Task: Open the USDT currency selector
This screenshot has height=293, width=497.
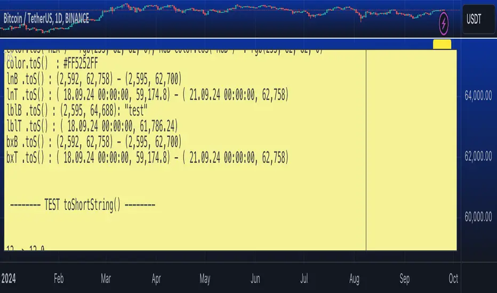Action: 479,19
